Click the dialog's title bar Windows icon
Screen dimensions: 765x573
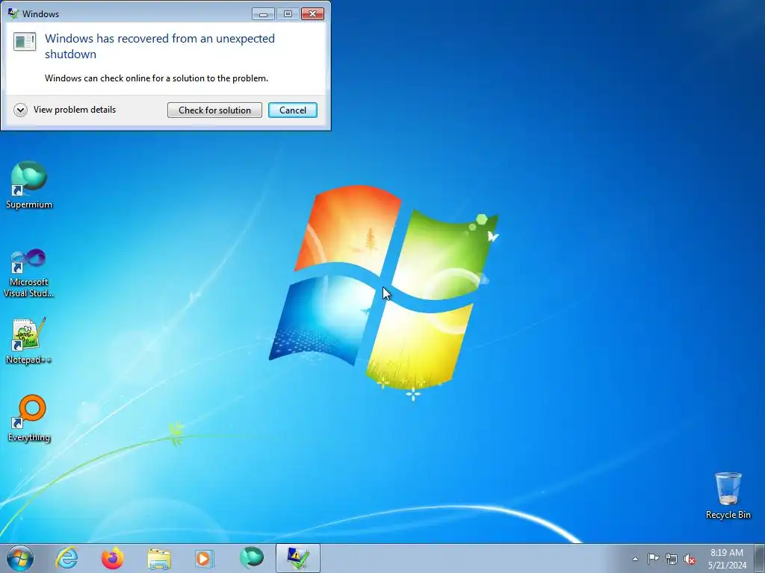point(13,13)
